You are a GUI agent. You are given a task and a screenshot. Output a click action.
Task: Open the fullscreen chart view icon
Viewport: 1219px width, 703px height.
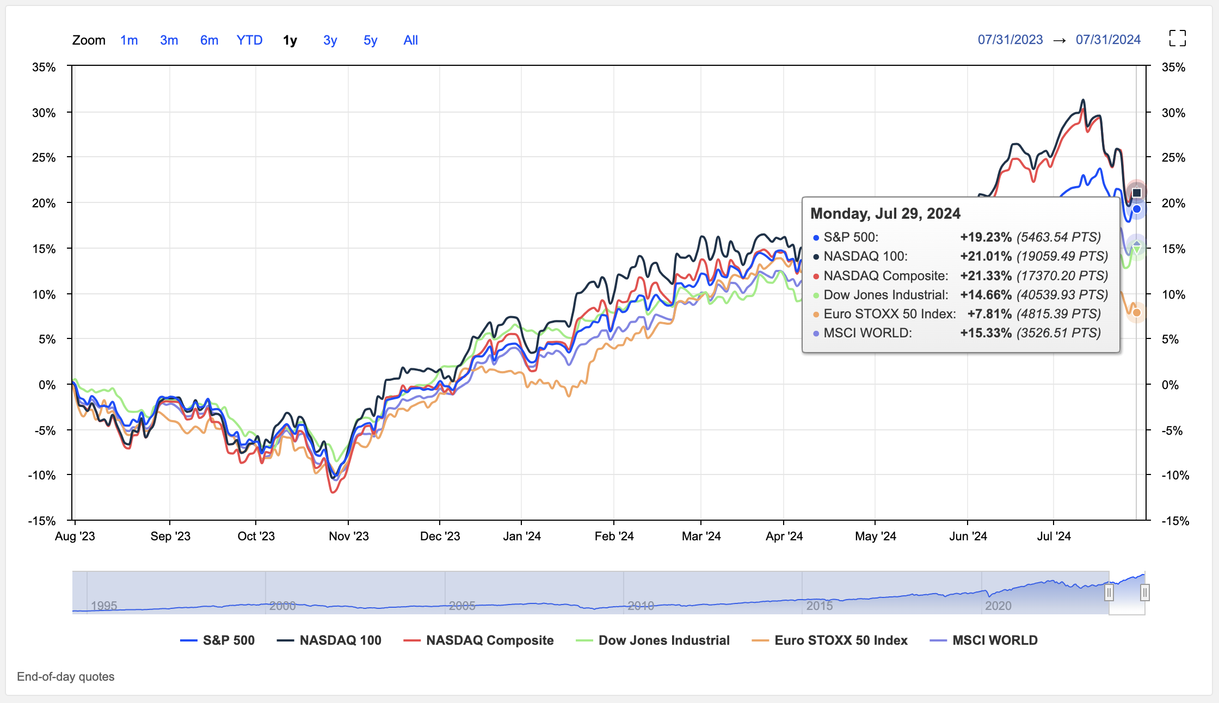[1177, 39]
